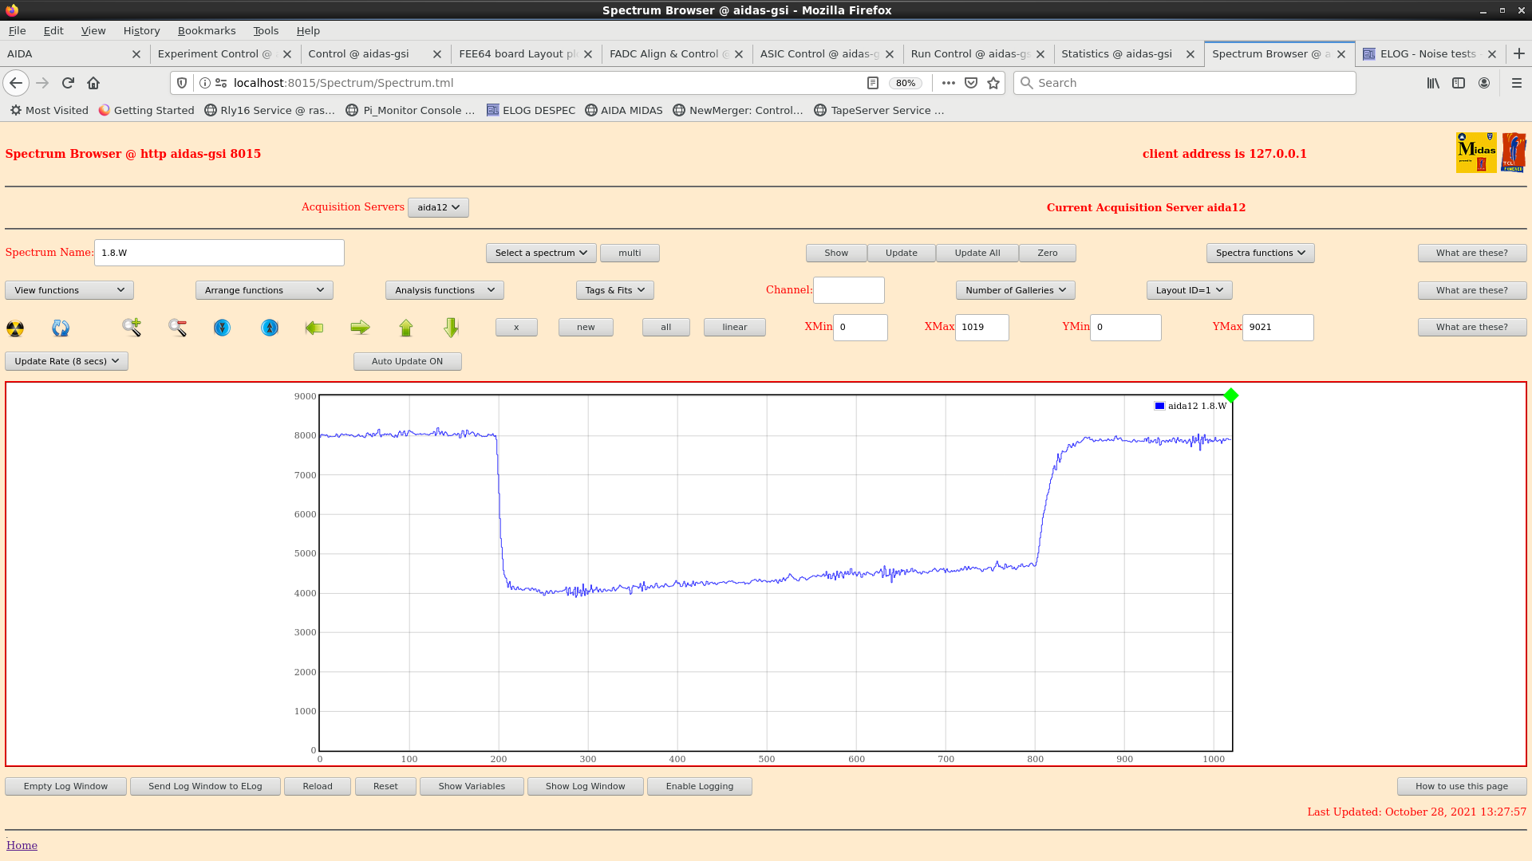This screenshot has height=861, width=1532.
Task: Click the blue circle down-arrows icon
Action: pyautogui.click(x=222, y=328)
